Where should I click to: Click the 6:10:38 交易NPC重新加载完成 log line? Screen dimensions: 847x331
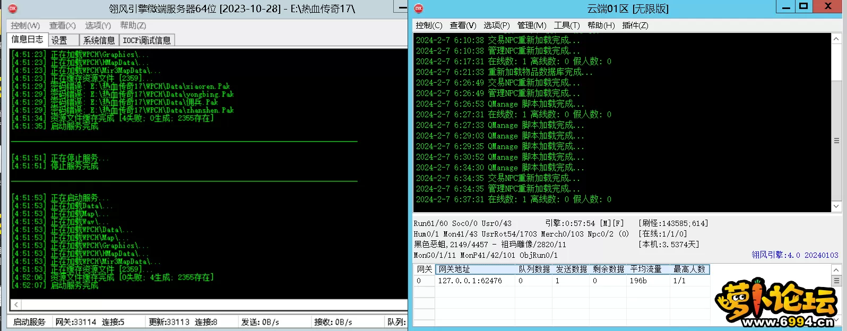pyautogui.click(x=498, y=40)
